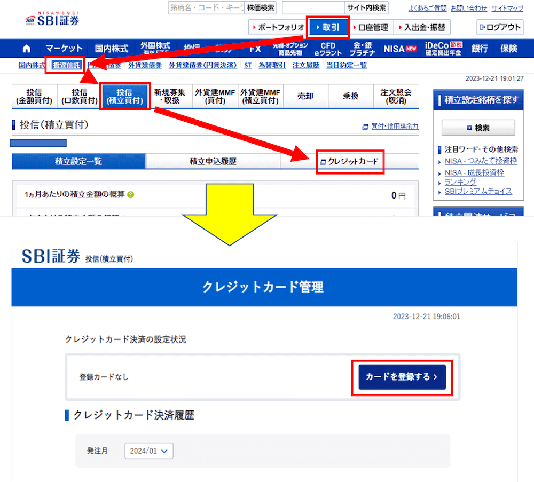Click the 当日約定一覧 link

[347, 65]
